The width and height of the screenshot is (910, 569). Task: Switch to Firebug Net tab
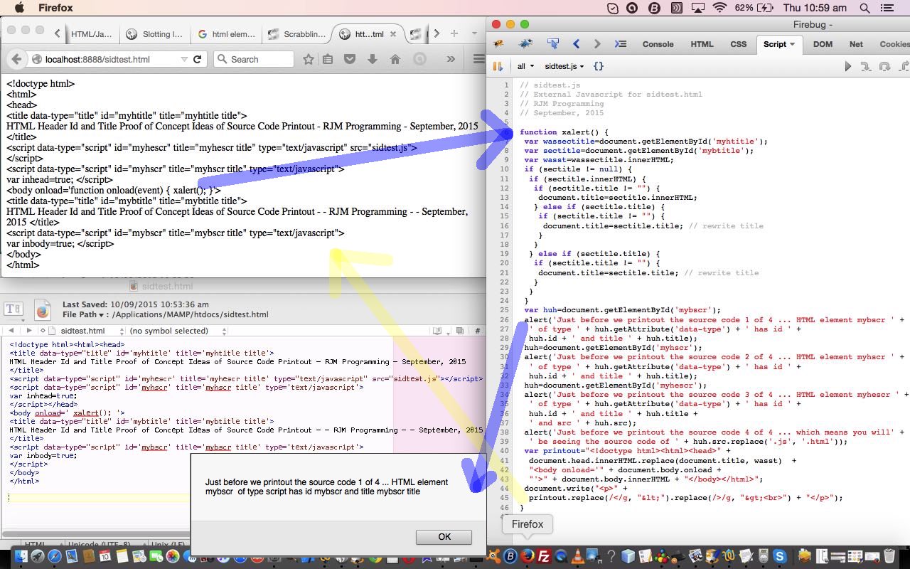click(856, 44)
